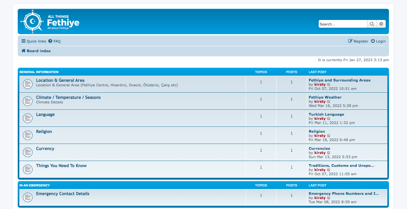Click the All Things Fethiye logo
This screenshot has height=209, width=407.
pyautogui.click(x=50, y=22)
